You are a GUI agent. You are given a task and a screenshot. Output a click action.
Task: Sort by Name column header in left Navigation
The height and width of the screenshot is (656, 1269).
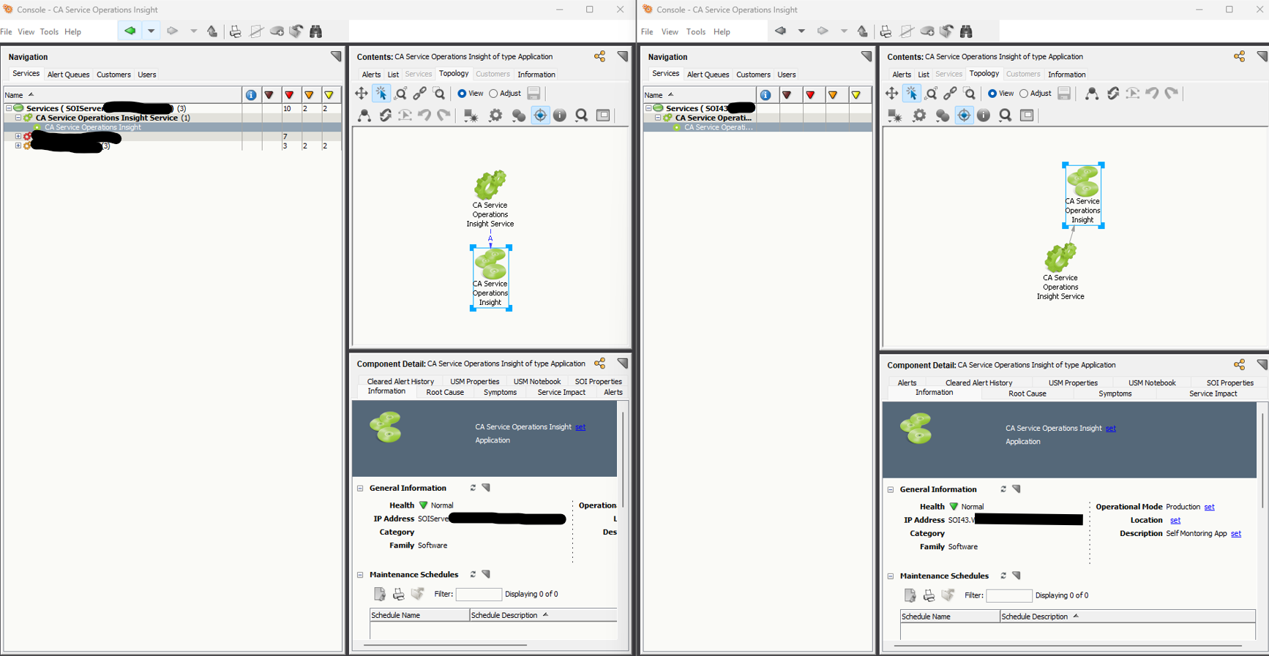tap(122, 95)
